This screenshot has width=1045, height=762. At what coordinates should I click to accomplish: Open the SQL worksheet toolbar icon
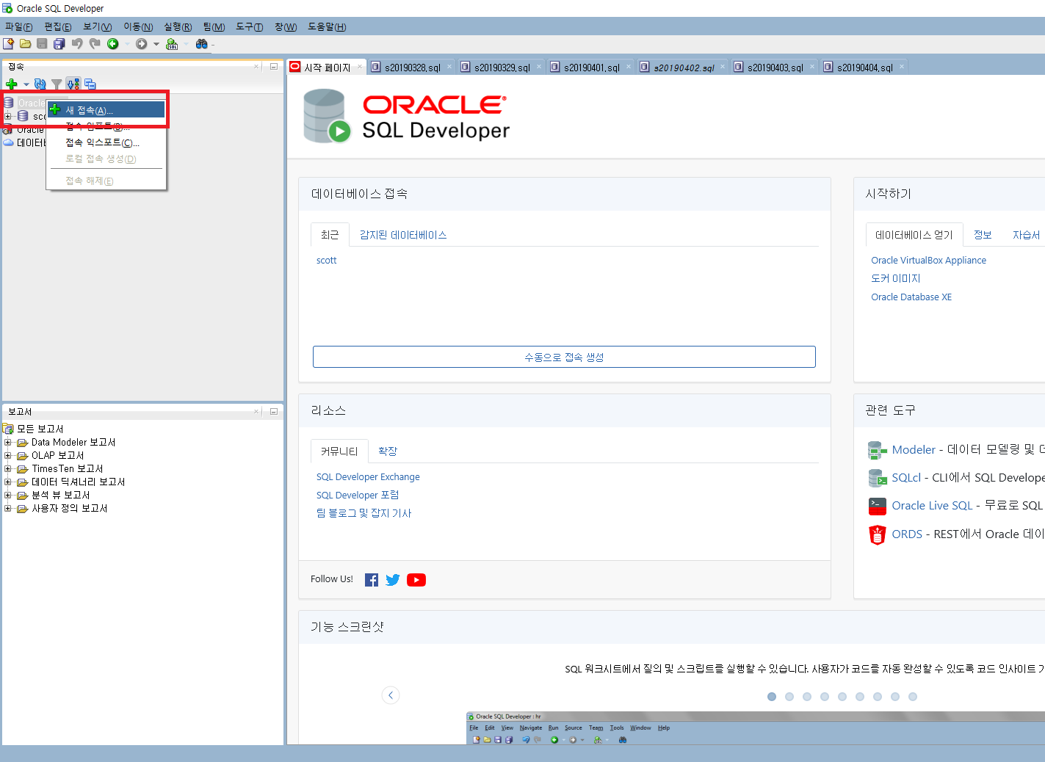click(x=172, y=44)
